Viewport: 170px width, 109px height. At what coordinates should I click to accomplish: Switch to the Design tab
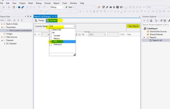(x=40, y=20)
